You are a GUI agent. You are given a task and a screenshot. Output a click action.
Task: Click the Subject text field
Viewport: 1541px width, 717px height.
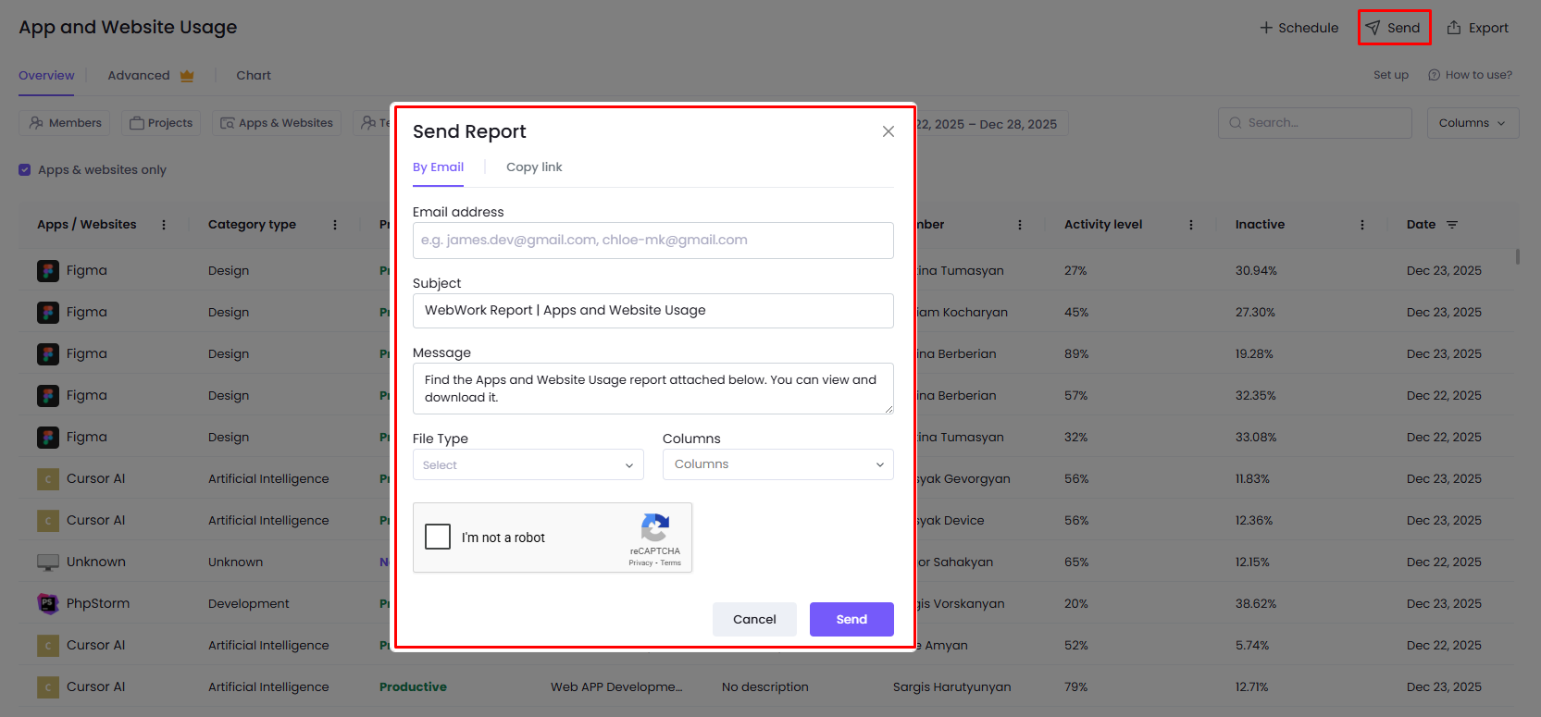tap(652, 311)
